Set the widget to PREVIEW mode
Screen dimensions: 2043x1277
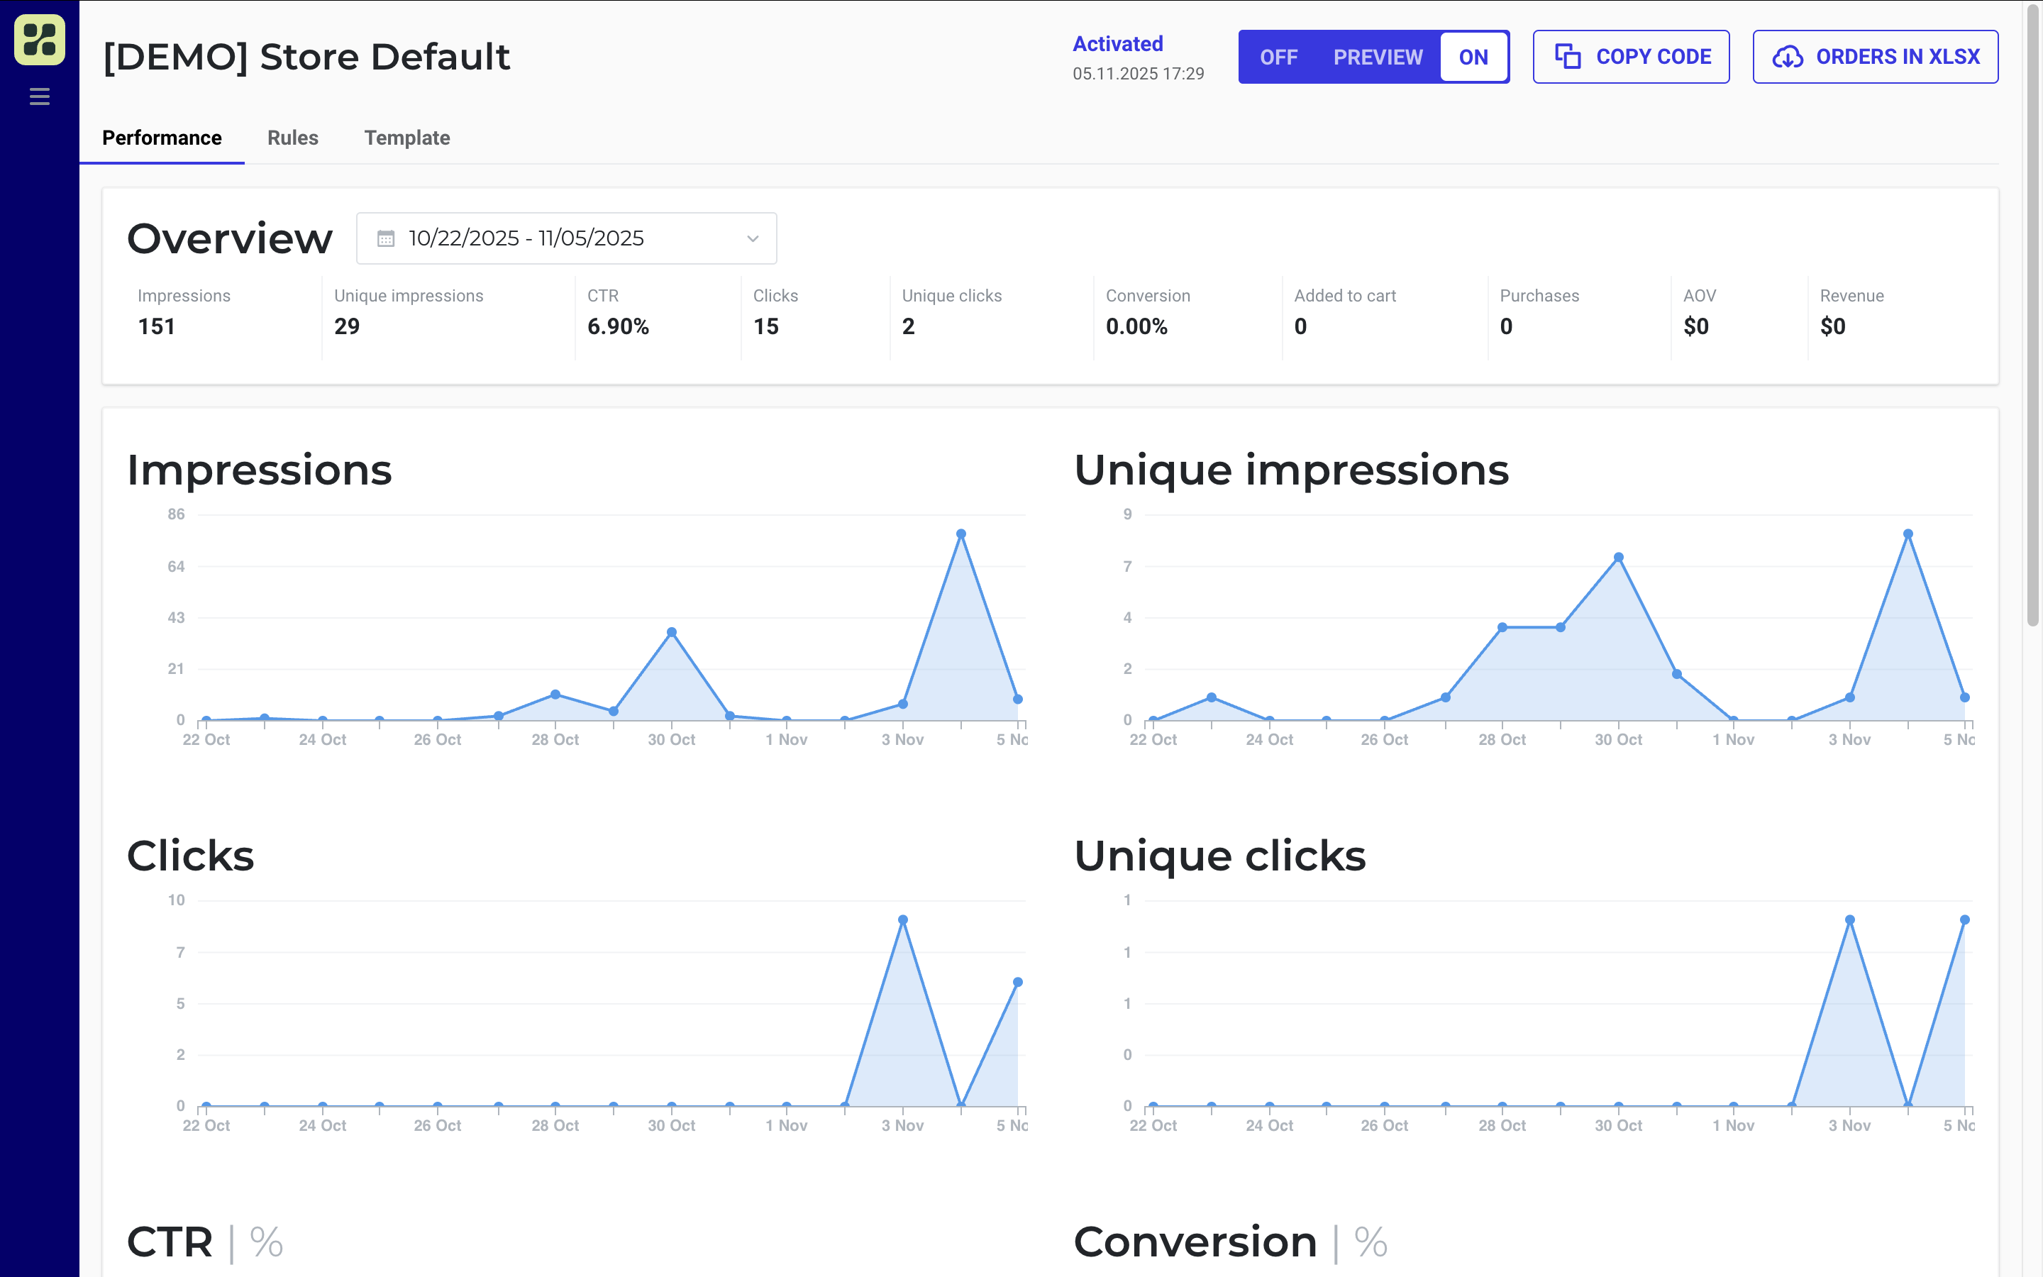coord(1378,57)
